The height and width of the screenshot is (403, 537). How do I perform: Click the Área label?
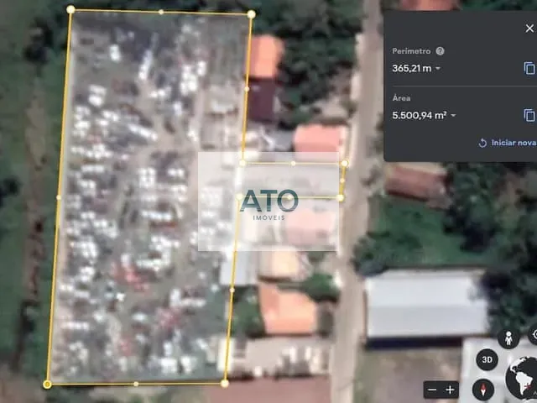click(401, 98)
